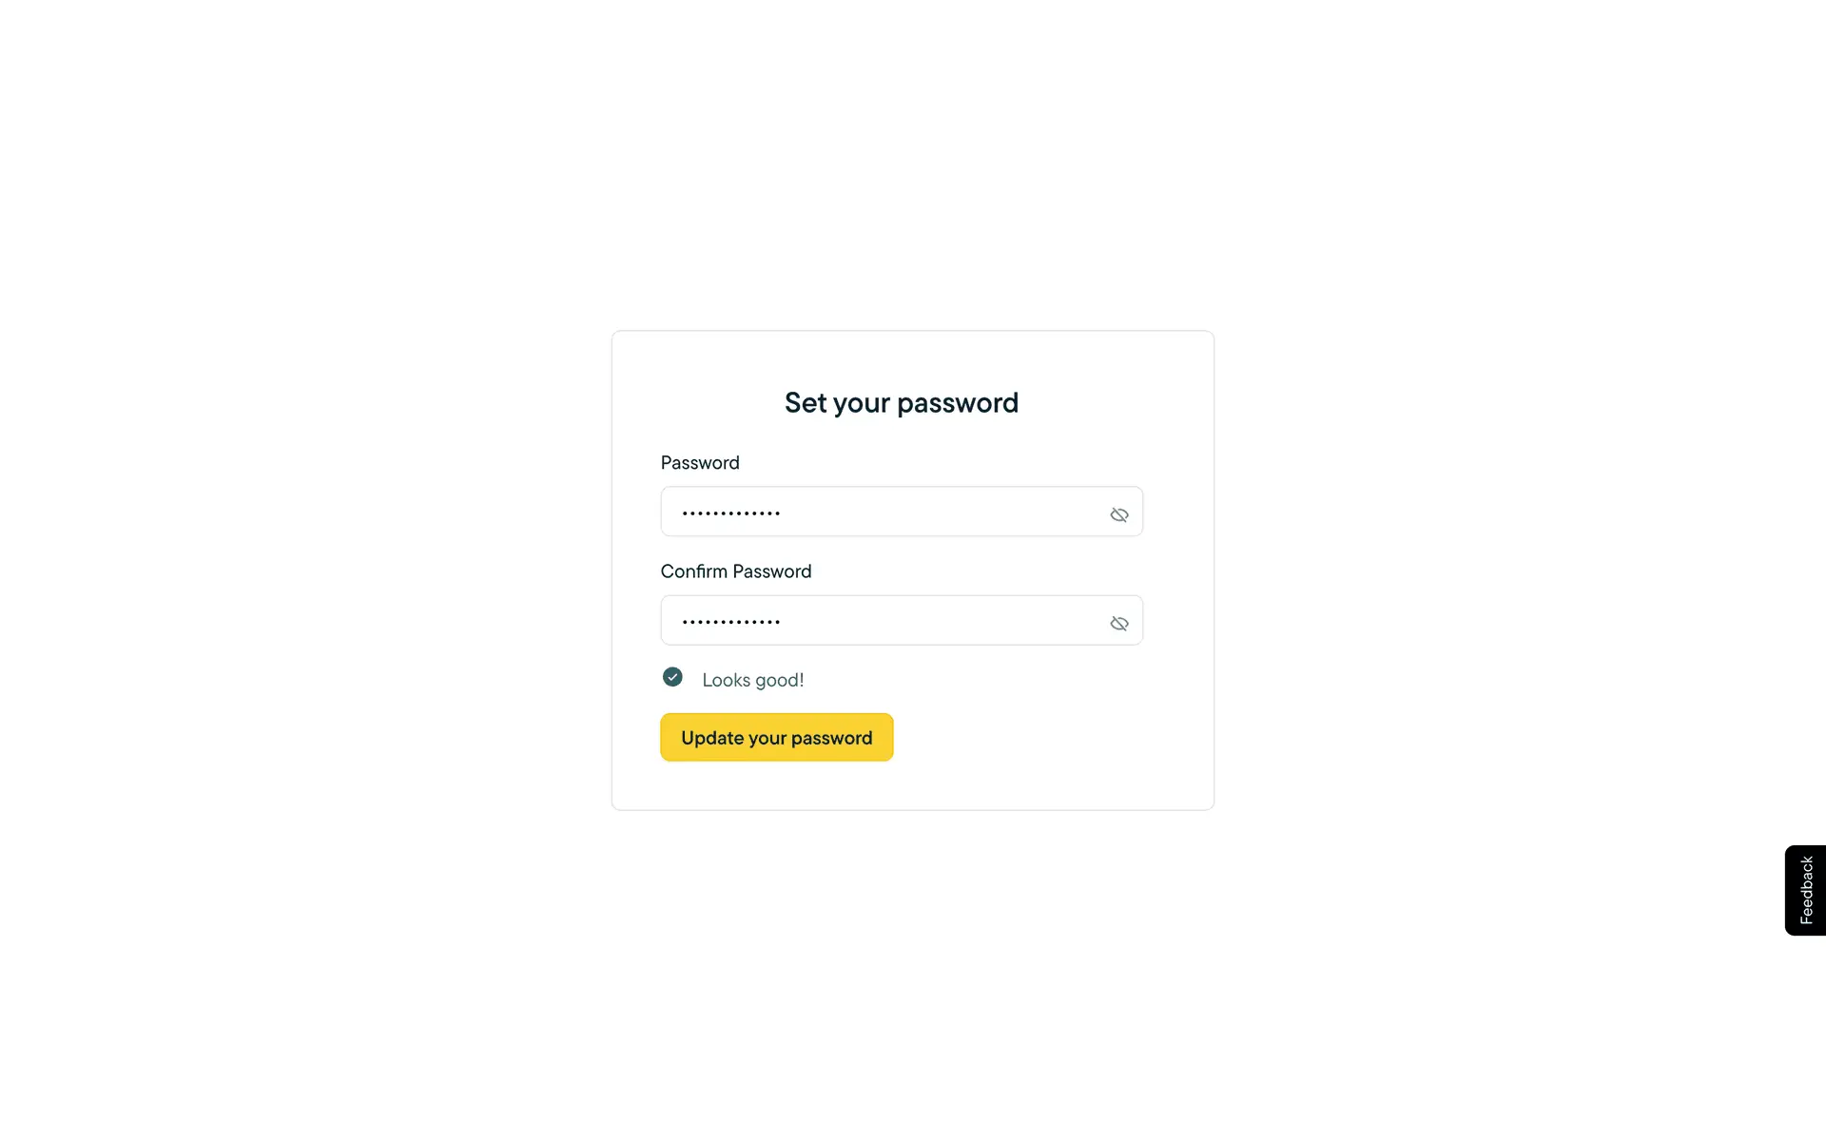Click the "Confirm Password" field label

click(x=735, y=571)
